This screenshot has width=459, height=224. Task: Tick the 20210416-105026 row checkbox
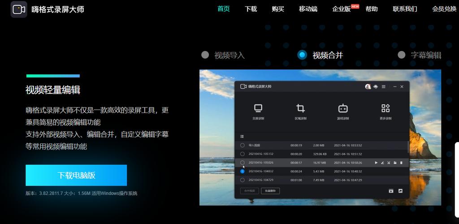click(x=242, y=163)
